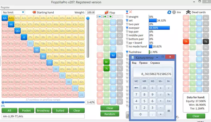Viewport: 211px width, 122px height.
Task: Click digit 7 in calculator
Action: (x=136, y=94)
